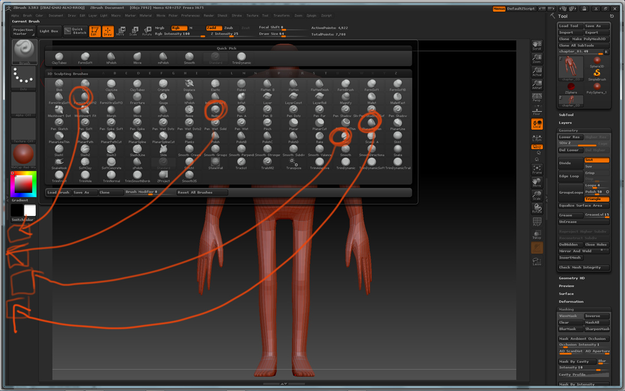Image resolution: width=625 pixels, height=391 pixels.
Task: Choose the Crumple brush
Action: 164,85
